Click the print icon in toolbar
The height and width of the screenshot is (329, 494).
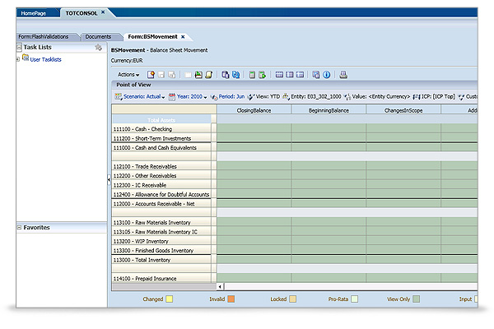(x=343, y=75)
